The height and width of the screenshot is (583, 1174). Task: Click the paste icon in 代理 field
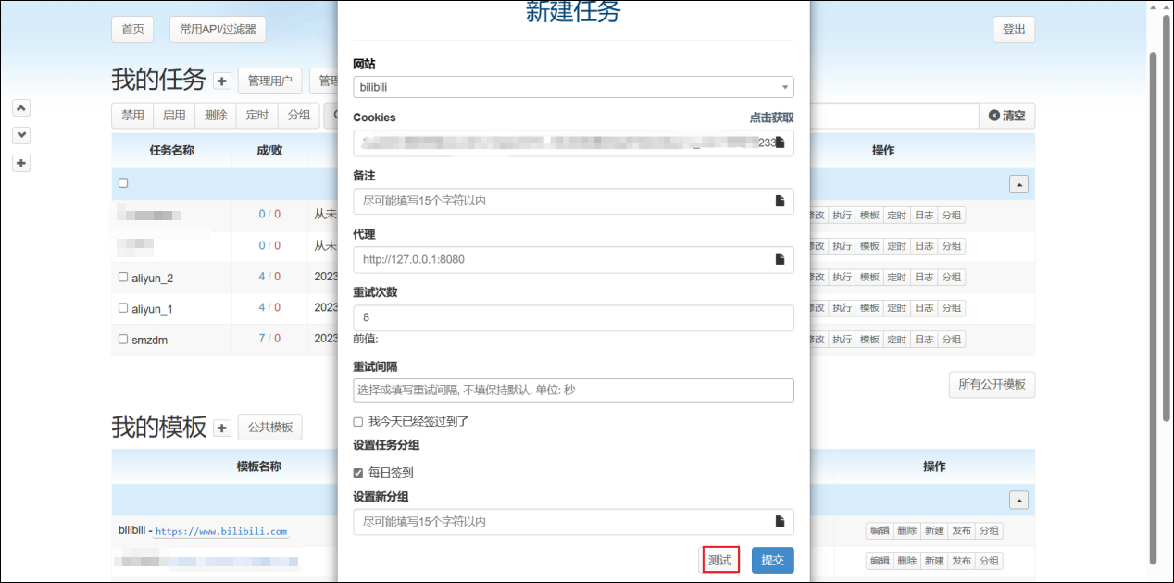(780, 259)
